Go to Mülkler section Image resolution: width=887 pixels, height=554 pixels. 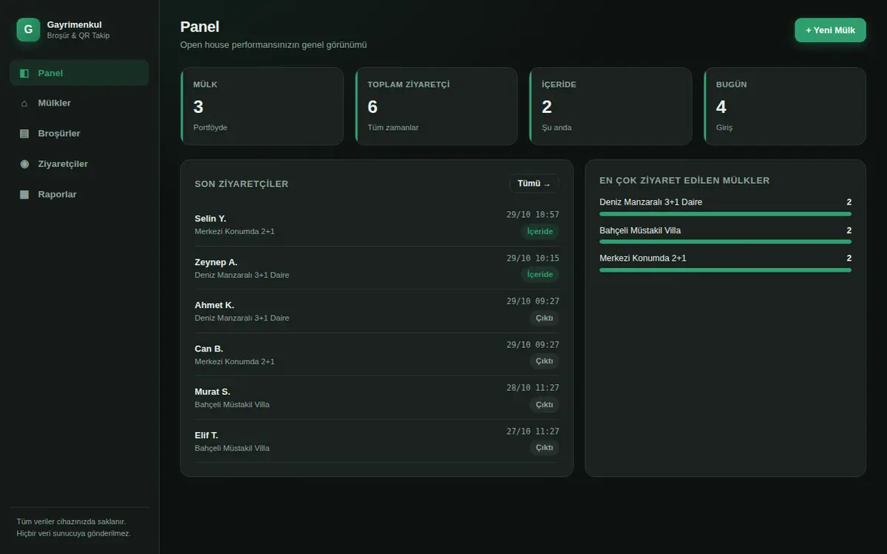(79, 103)
